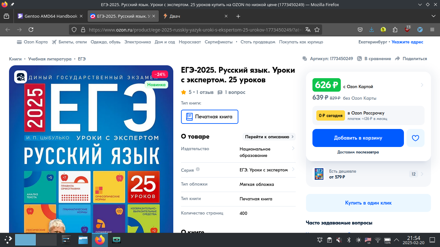Switch to Gentoo AMD64 Handbook tab

(x=50, y=16)
